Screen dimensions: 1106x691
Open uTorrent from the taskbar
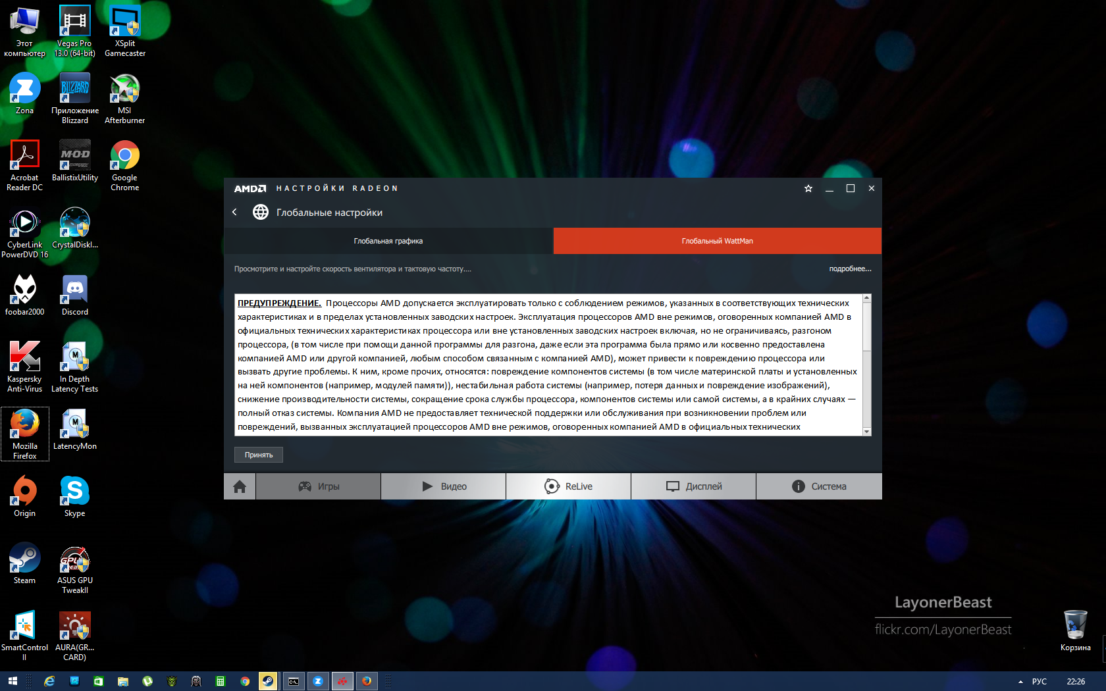pyautogui.click(x=147, y=681)
